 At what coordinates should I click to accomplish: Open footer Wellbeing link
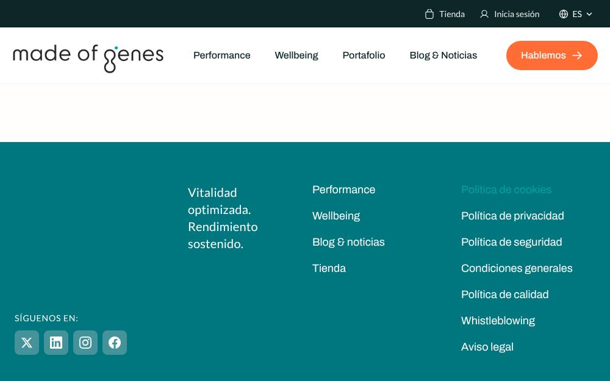tap(336, 216)
